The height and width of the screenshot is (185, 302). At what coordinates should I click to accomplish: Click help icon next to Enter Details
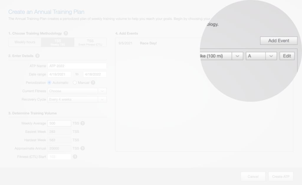(37, 56)
